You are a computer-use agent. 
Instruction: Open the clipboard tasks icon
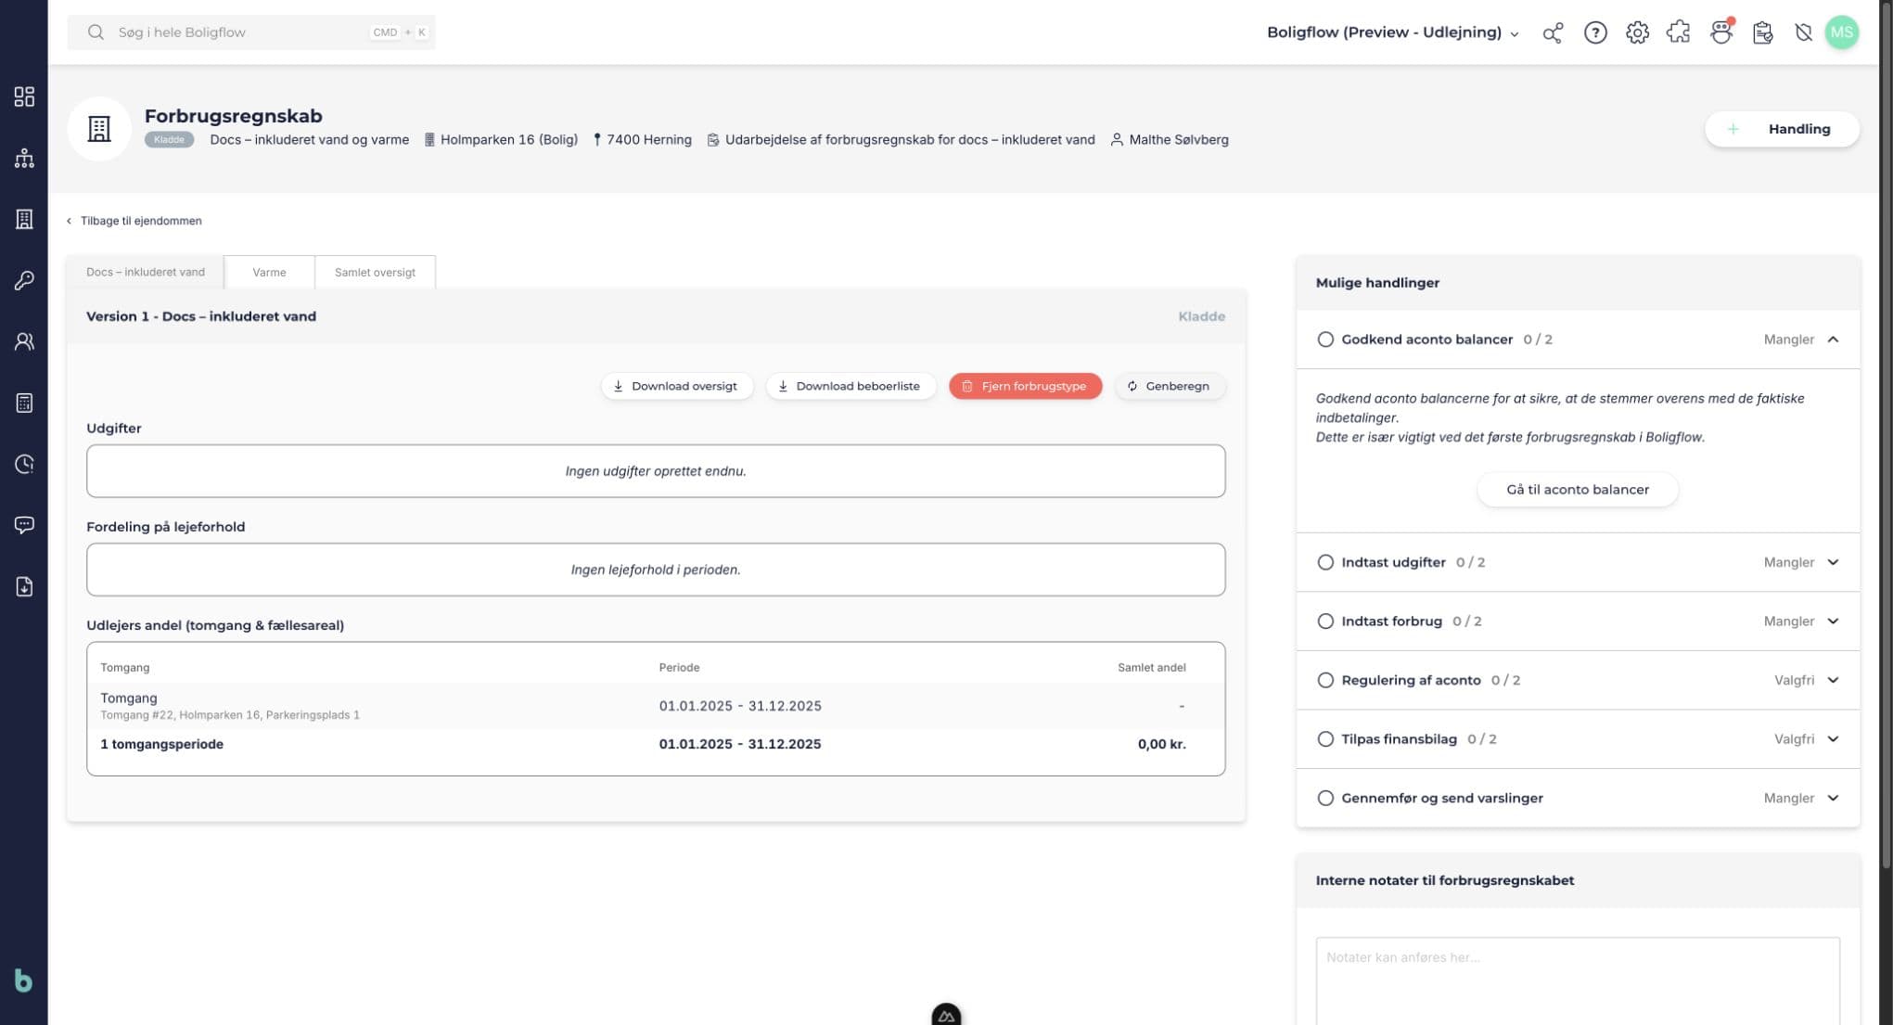(1762, 32)
